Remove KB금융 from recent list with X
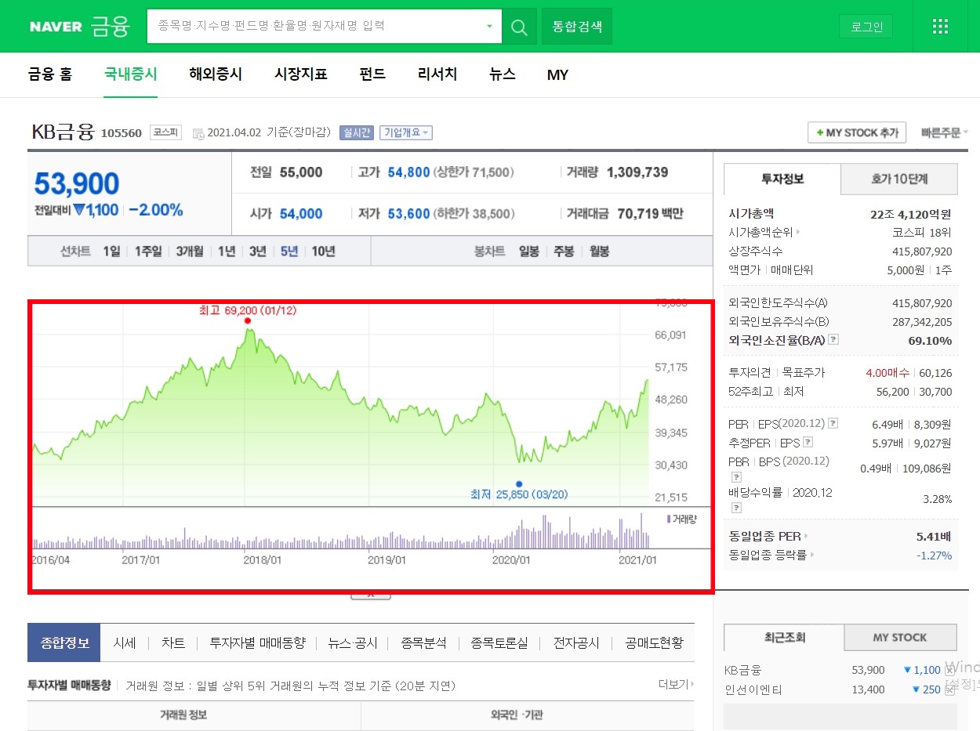980x731 pixels. pyautogui.click(x=949, y=670)
